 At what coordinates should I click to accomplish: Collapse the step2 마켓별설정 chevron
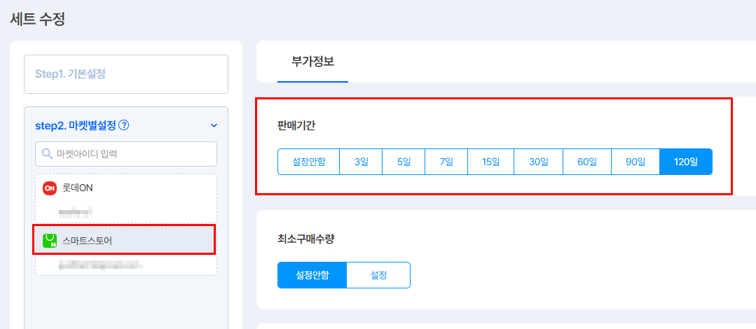point(214,126)
